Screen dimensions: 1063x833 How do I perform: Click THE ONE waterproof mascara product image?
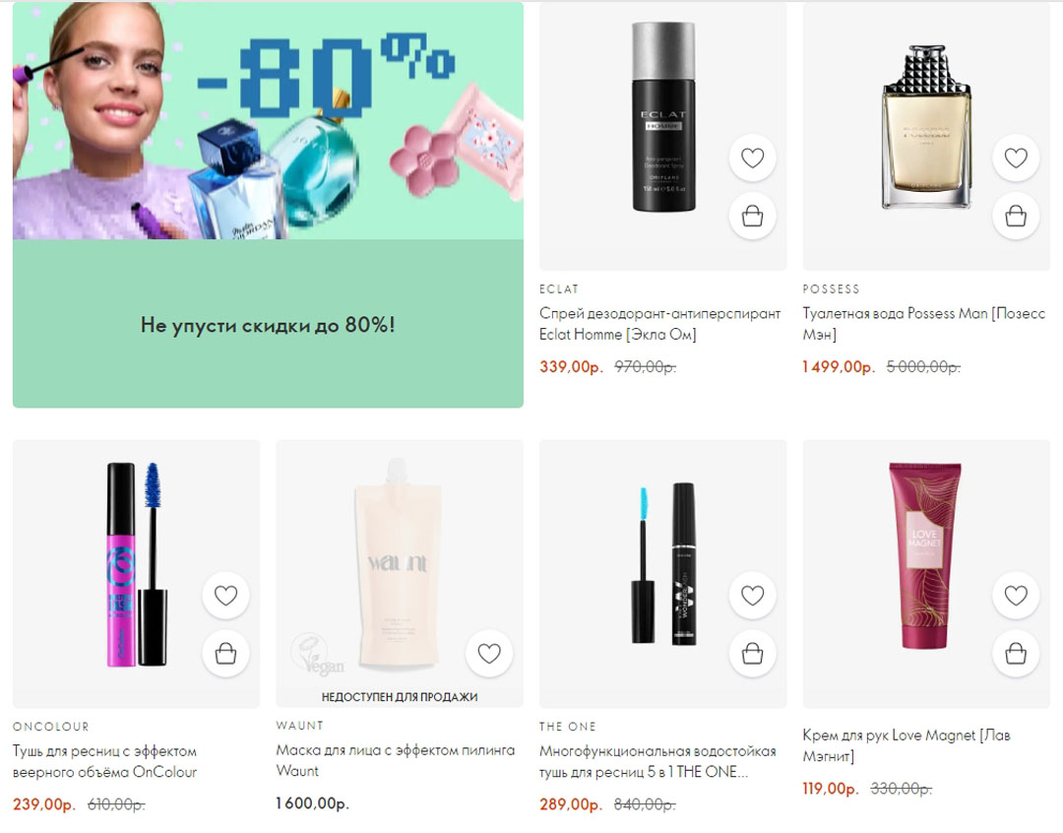point(663,563)
